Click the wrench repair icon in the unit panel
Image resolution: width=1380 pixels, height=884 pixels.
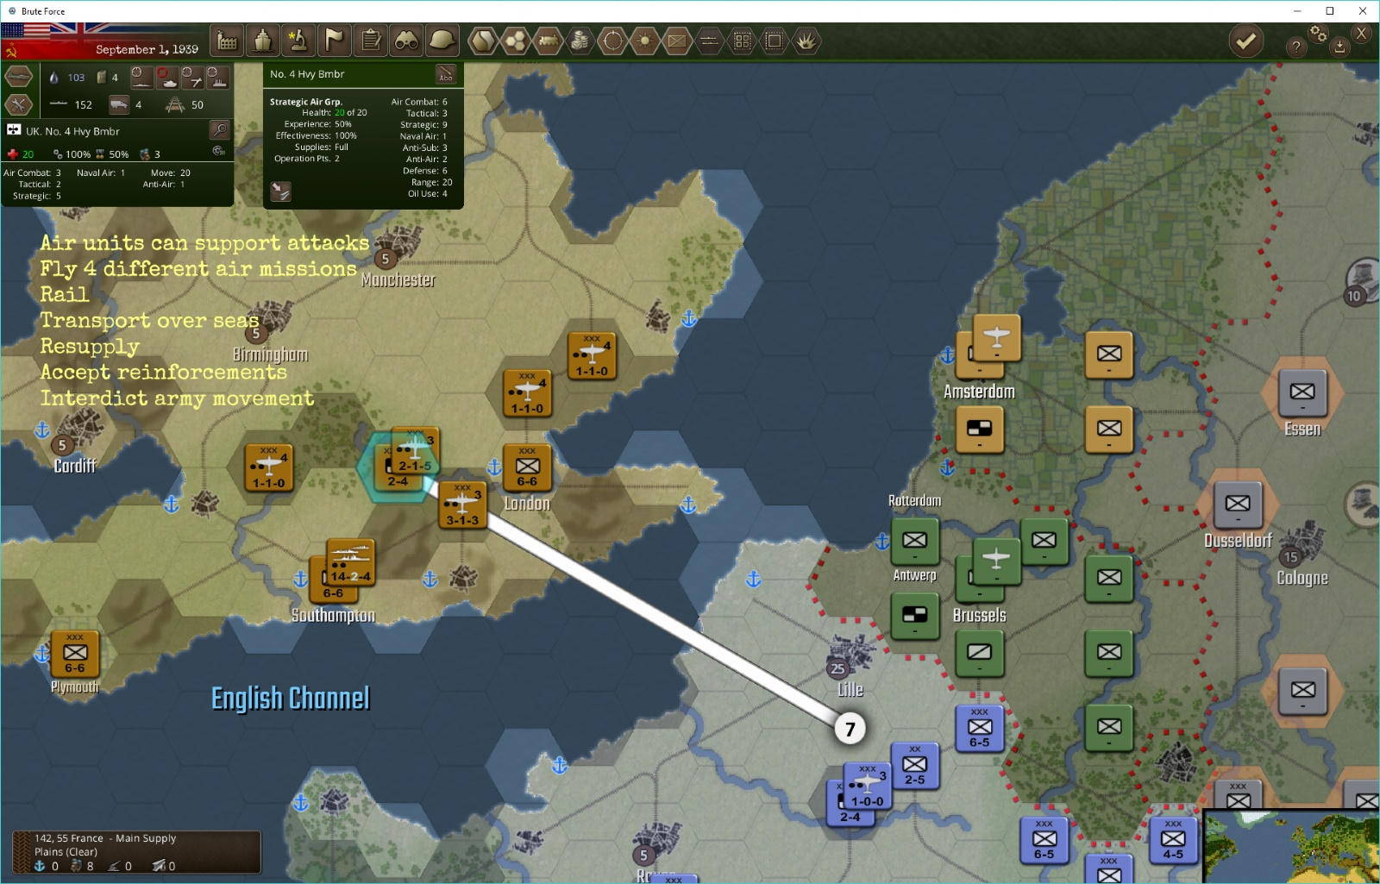click(x=19, y=104)
